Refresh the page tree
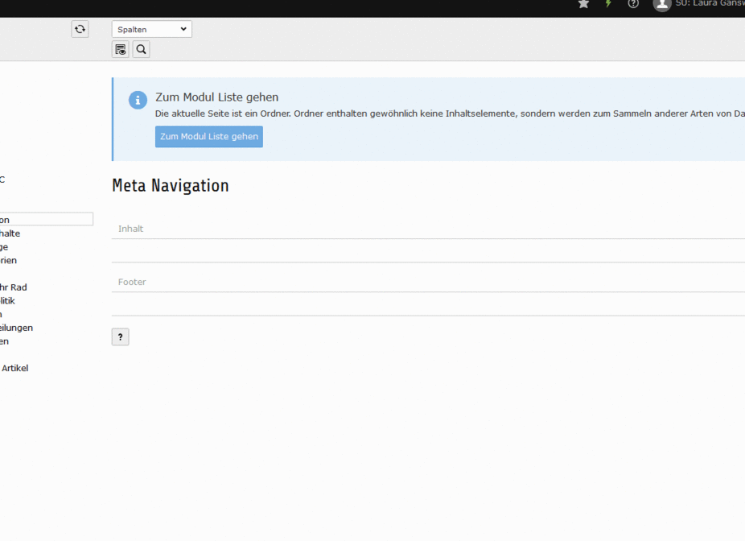The height and width of the screenshot is (541, 745). click(x=80, y=29)
